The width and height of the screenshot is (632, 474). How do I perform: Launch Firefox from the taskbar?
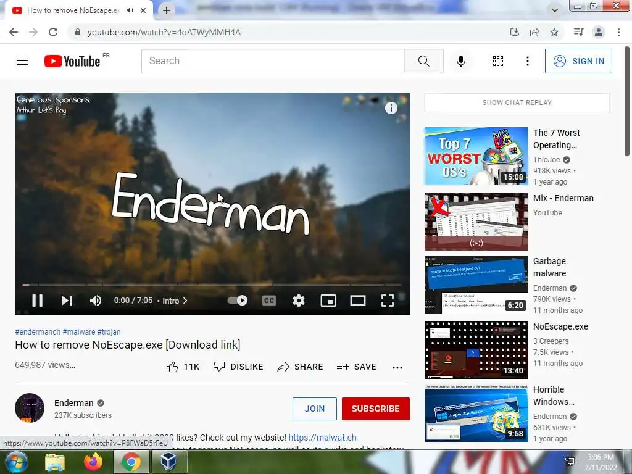93,462
